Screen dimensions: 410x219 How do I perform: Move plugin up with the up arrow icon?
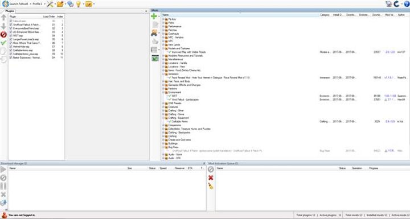coord(3,18)
